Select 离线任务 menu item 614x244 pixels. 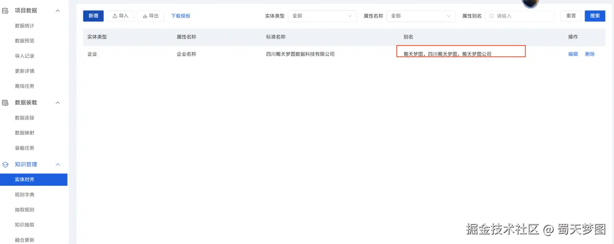pos(25,87)
